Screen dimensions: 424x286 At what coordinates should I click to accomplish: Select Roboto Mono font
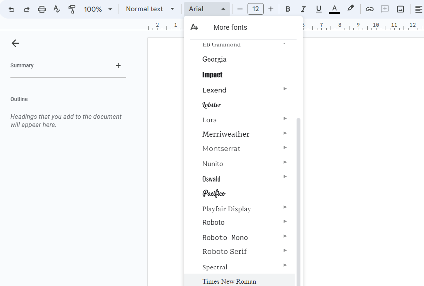coord(225,238)
